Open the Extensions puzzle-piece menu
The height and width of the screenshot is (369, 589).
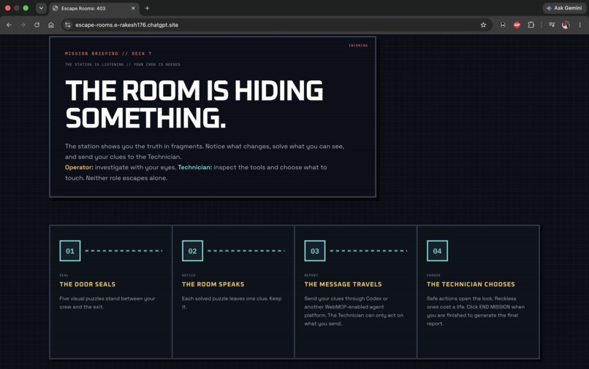coord(531,25)
